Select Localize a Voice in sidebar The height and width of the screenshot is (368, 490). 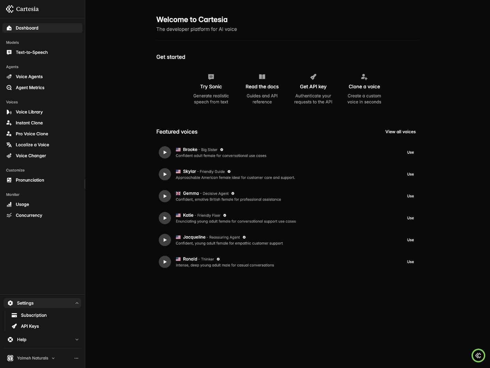pos(42,145)
